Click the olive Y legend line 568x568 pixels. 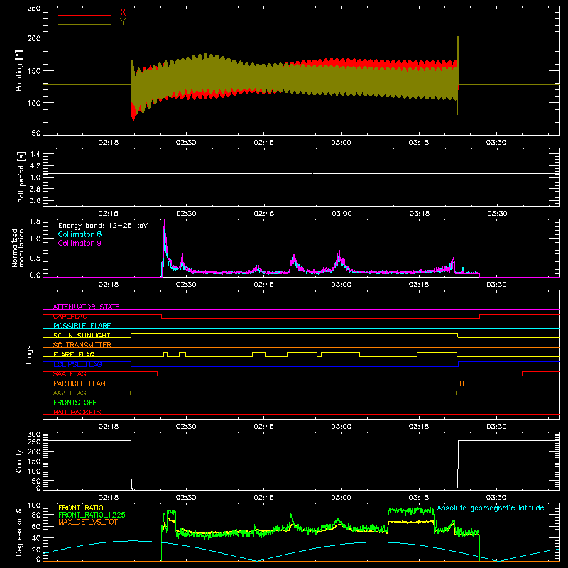84,24
